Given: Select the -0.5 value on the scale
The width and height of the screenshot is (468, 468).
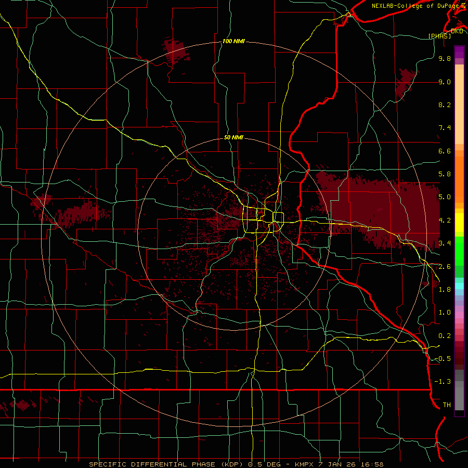Looking at the screenshot, I should pyautogui.click(x=443, y=359).
